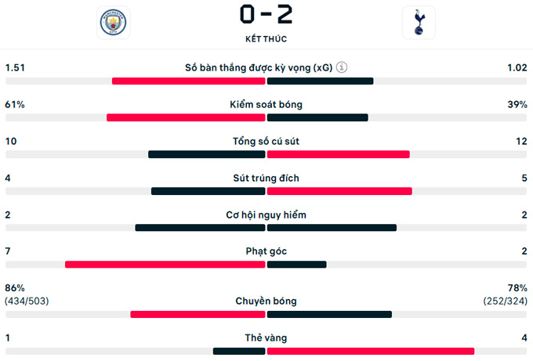Click Tottenham's red yellow cards bar

point(371,351)
